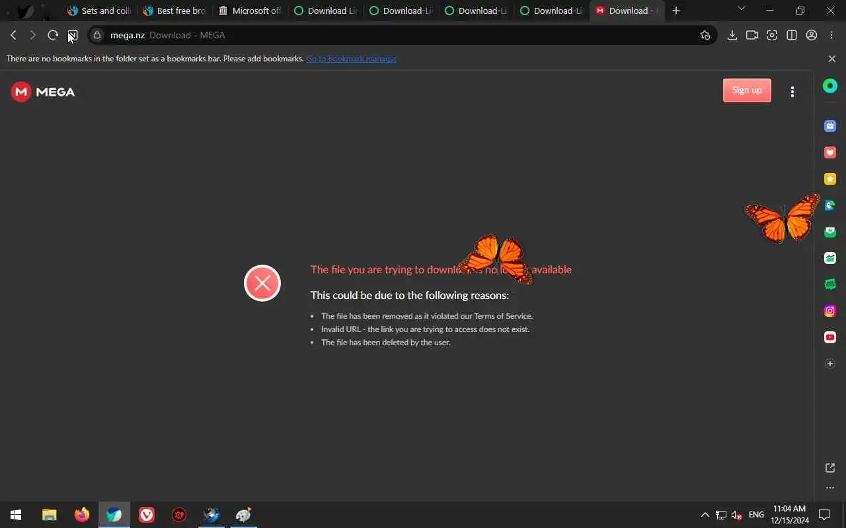Image resolution: width=846 pixels, height=528 pixels.
Task: Click the network icon in the system tray
Action: (721, 515)
